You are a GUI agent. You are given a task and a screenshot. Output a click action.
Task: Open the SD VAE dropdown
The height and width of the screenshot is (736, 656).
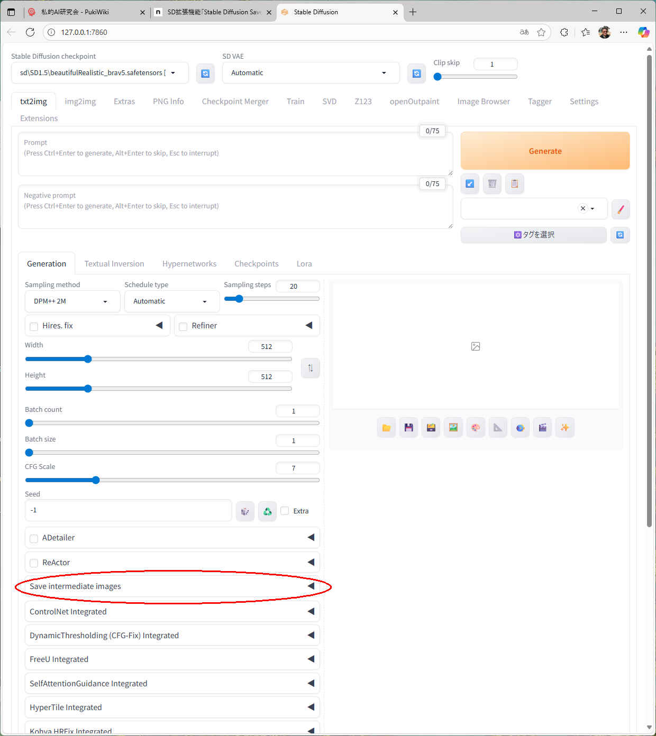pos(310,73)
